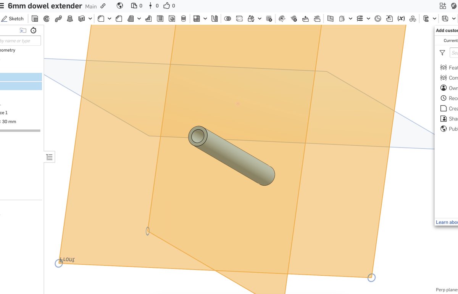Select the Measure clock-like tool

coord(378,18)
